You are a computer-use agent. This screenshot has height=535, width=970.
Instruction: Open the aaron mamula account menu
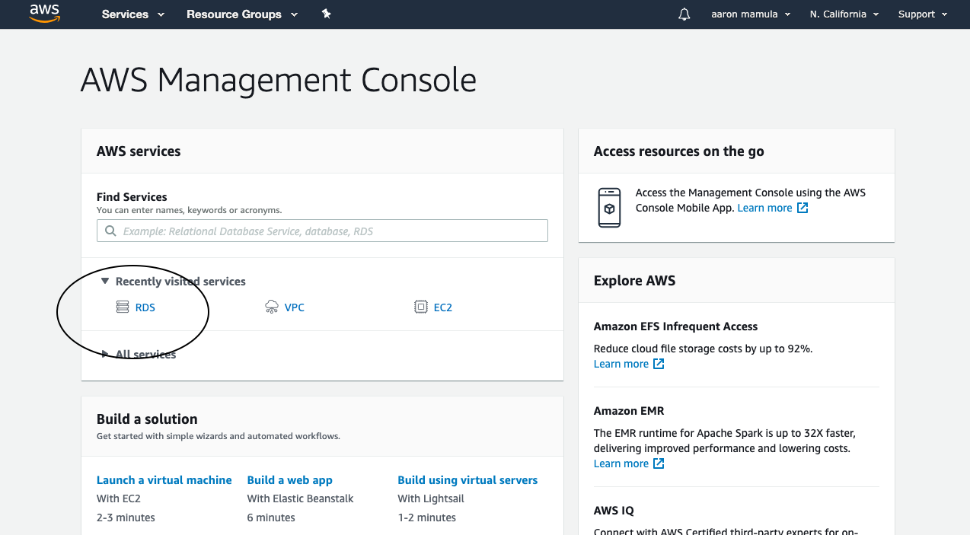click(x=751, y=14)
